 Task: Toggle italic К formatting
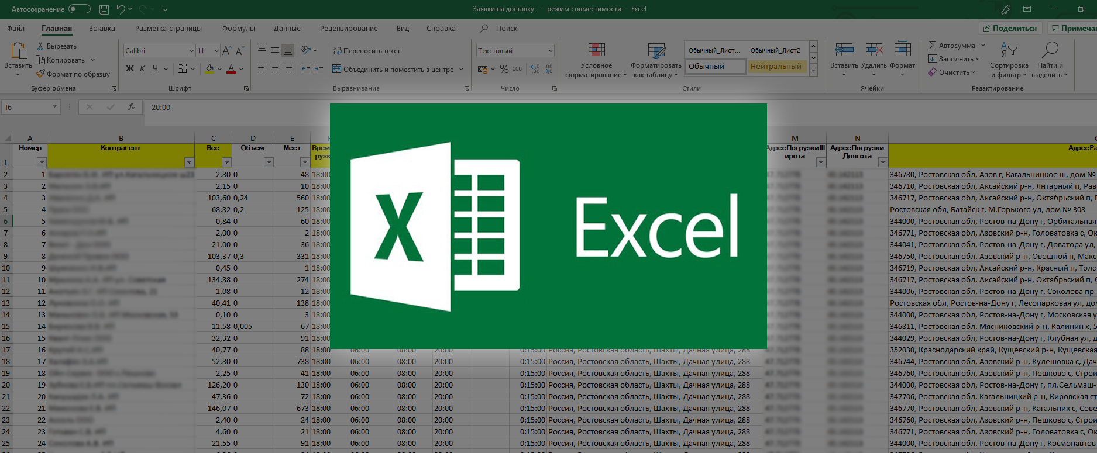point(142,69)
